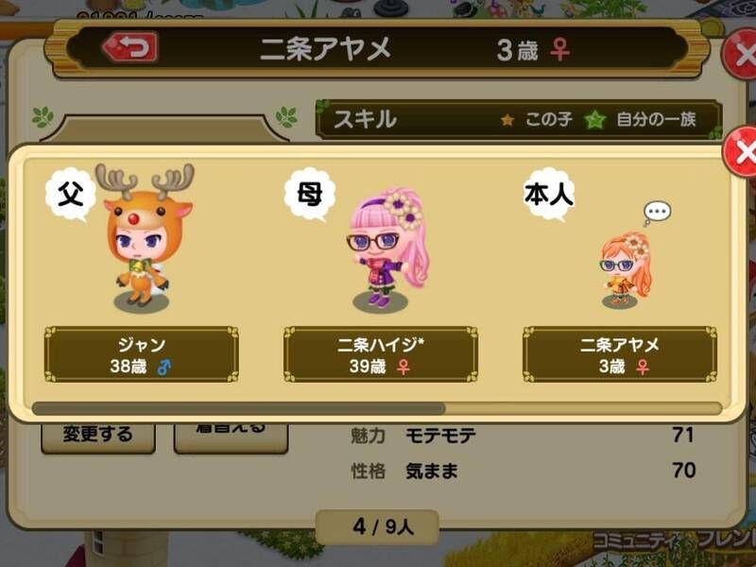The image size is (756, 567).
Task: Open 二条アヤメ 3歳 name plate
Action: (x=620, y=355)
